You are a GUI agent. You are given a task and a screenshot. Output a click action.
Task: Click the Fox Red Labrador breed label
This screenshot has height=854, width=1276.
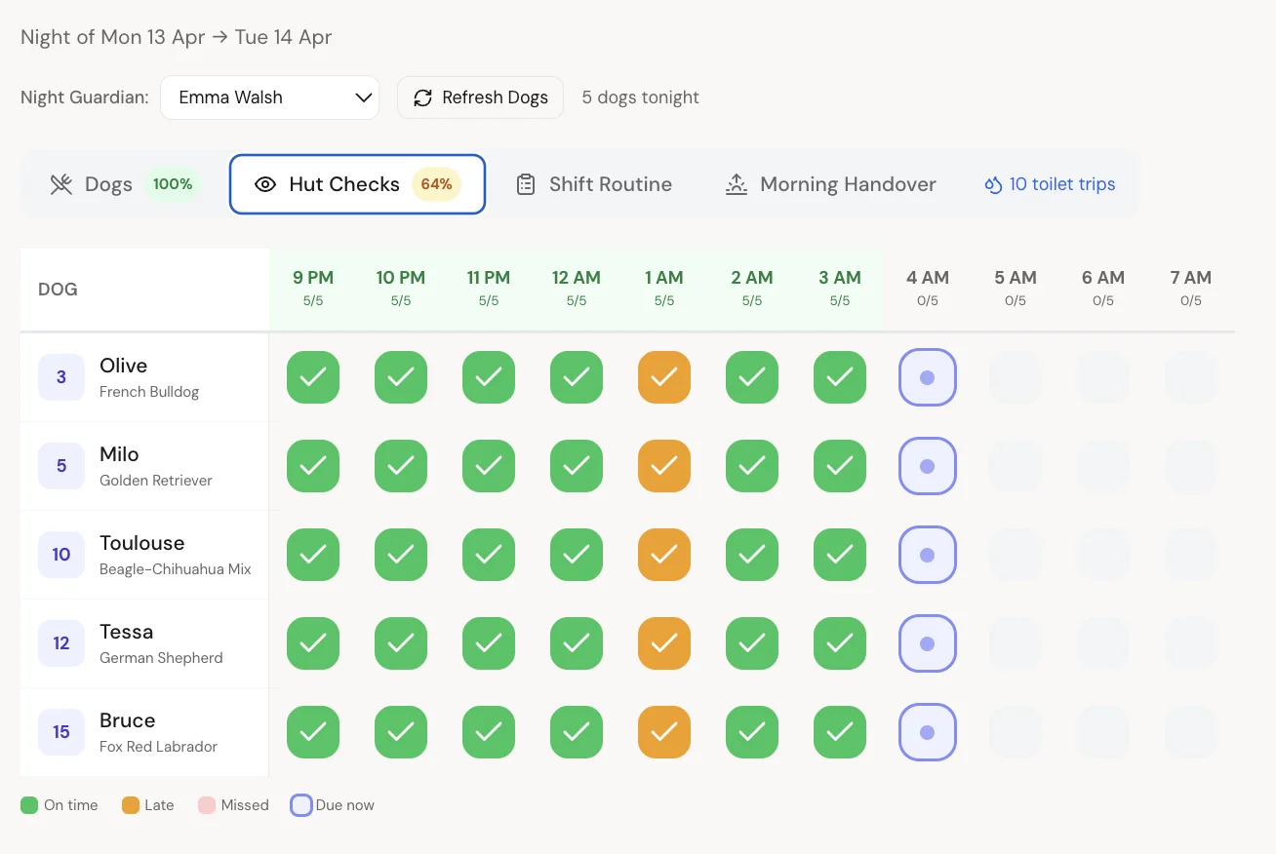click(x=158, y=747)
